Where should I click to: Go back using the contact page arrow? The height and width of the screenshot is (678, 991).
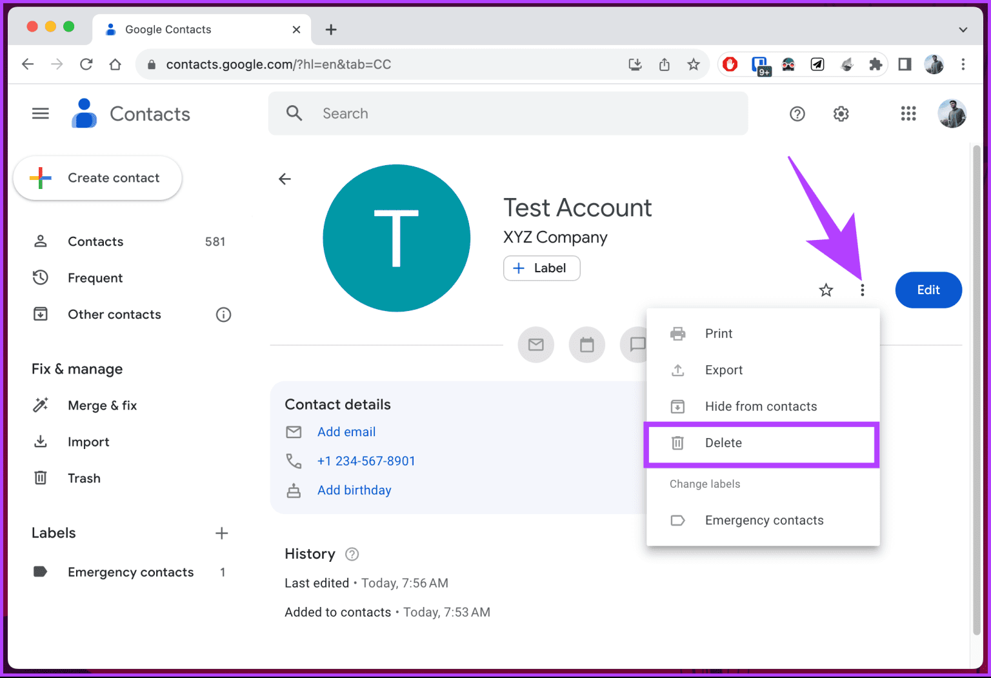click(285, 179)
